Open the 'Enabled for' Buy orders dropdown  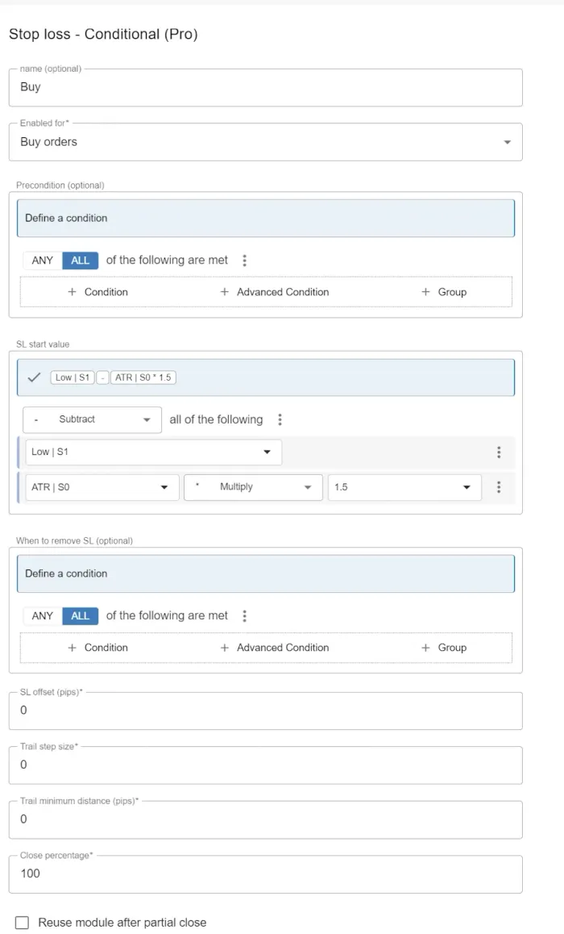pyautogui.click(x=508, y=141)
